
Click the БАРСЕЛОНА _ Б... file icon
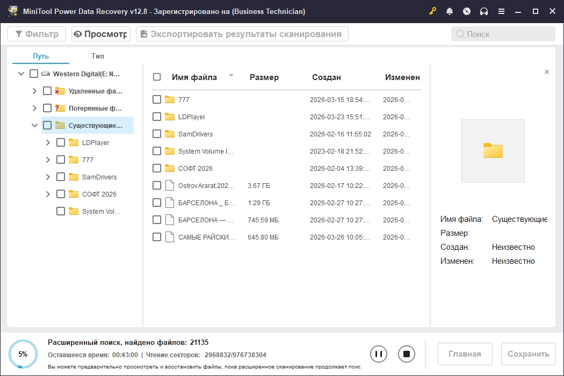tap(170, 203)
